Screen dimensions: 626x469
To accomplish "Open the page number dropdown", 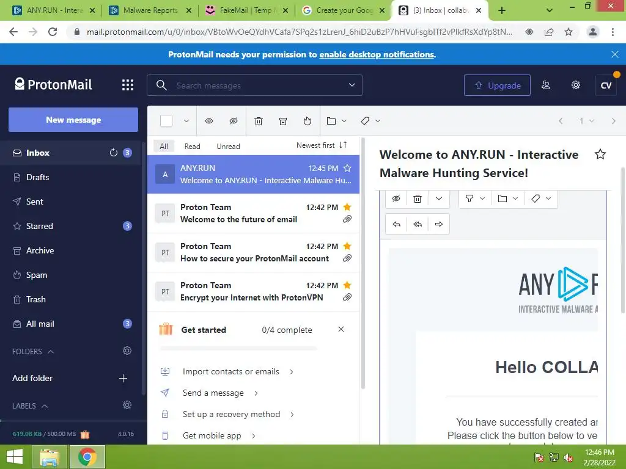I will click(x=586, y=121).
